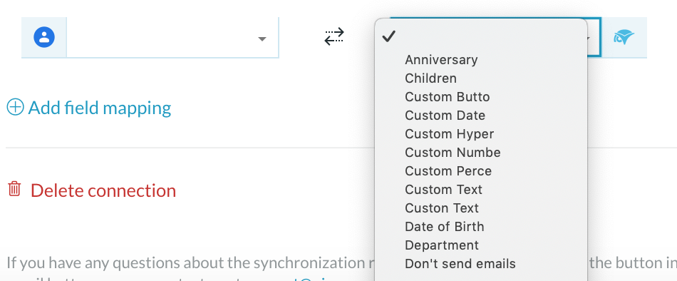Click the empty left field combo box

click(172, 37)
